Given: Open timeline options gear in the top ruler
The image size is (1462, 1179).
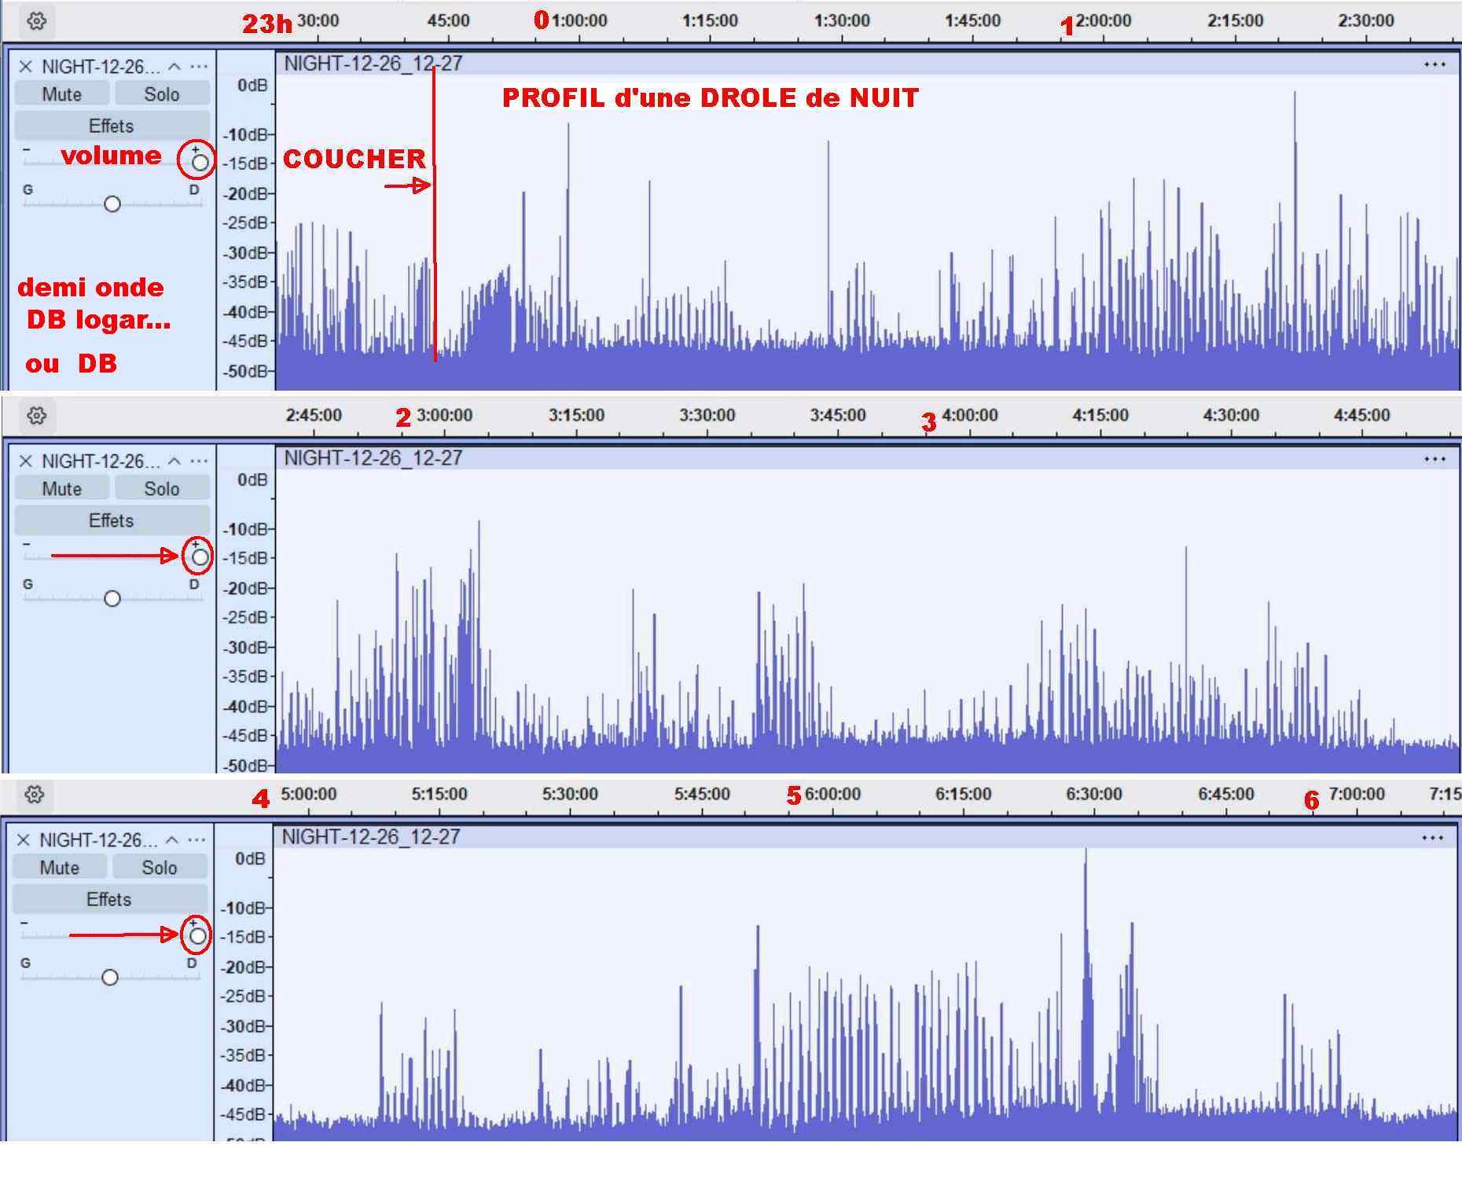Looking at the screenshot, I should [36, 21].
